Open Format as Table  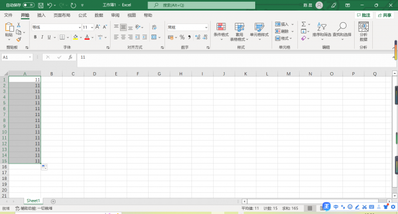point(239,32)
